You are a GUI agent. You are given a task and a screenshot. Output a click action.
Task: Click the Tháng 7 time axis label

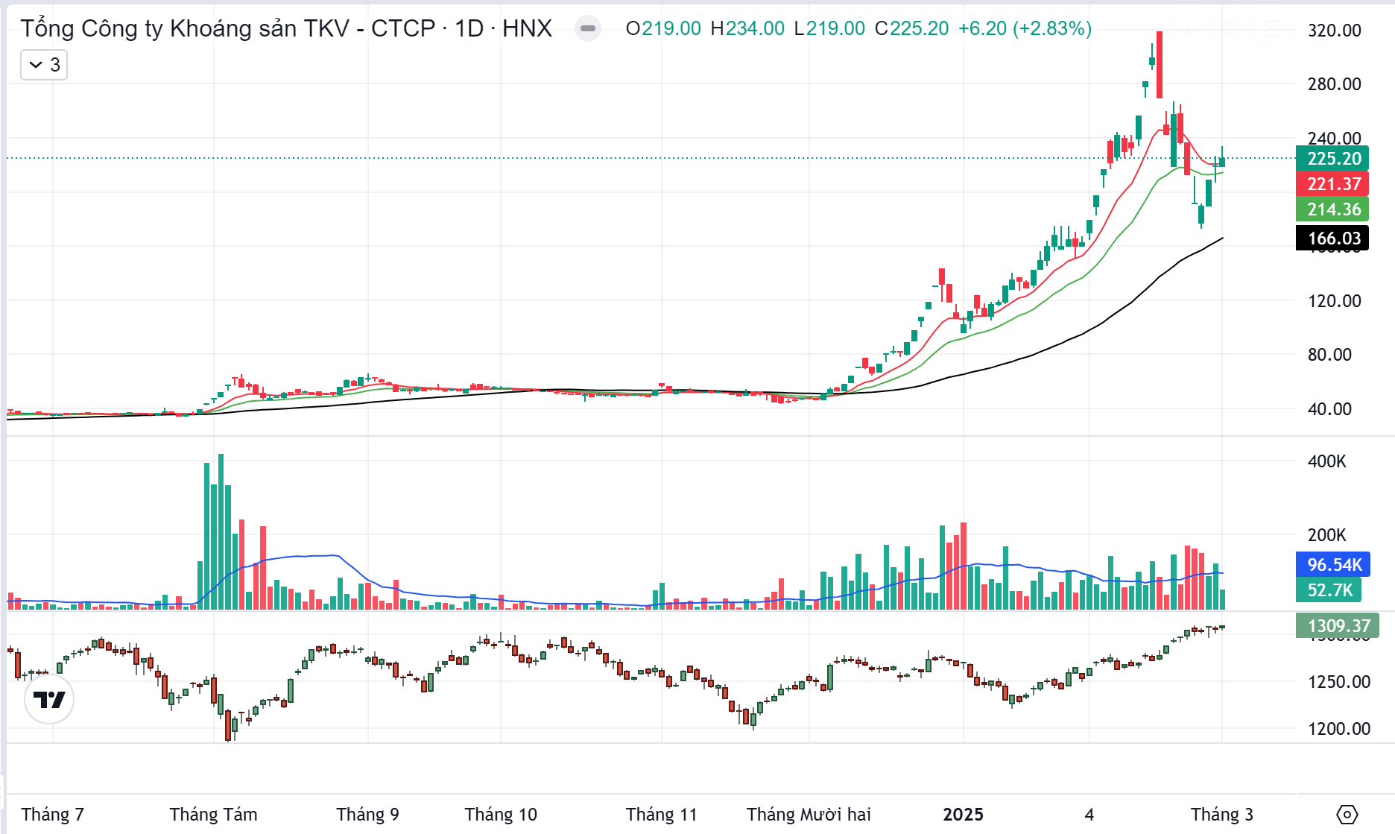[52, 815]
